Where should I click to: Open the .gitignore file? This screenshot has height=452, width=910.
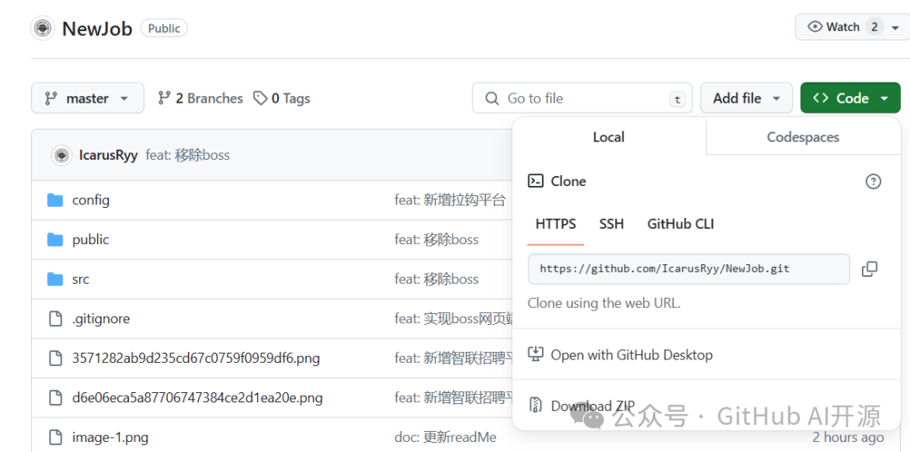click(x=101, y=319)
